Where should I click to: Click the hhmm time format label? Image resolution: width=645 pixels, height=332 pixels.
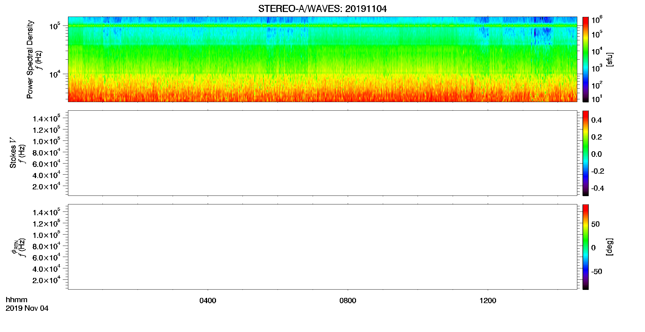coord(17,300)
